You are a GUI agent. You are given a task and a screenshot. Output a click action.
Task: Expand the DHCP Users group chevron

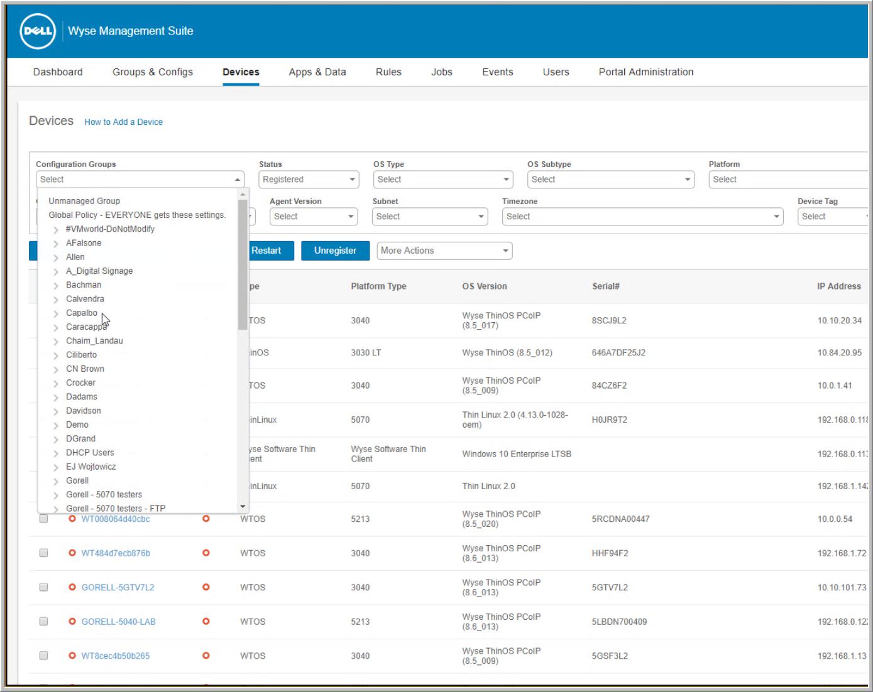56,453
